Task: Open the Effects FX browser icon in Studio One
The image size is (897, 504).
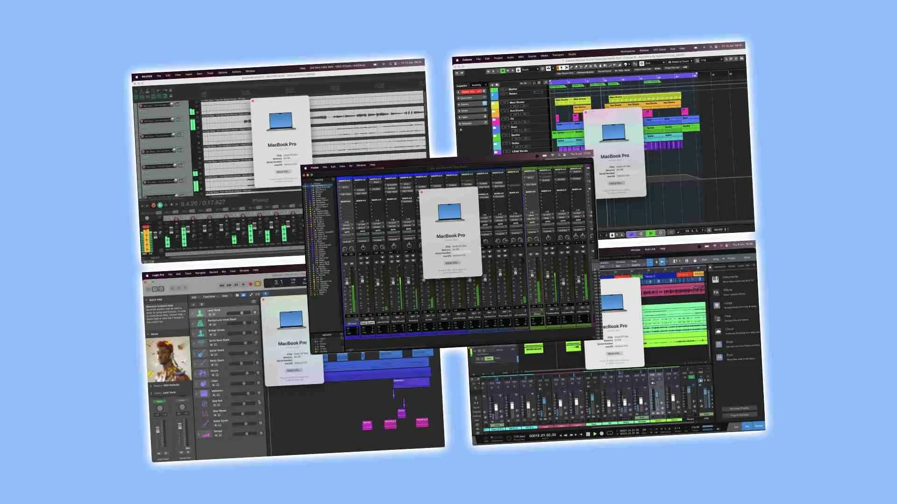Action: click(716, 292)
